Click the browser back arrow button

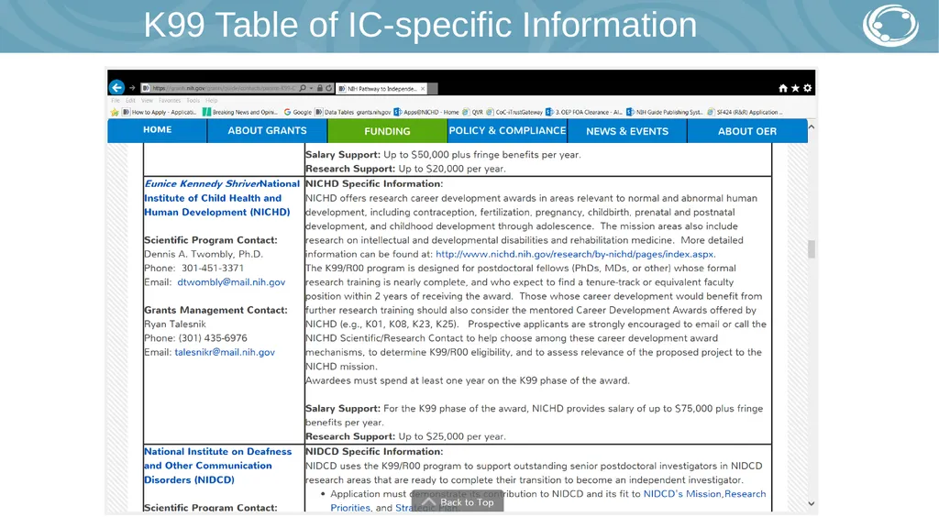[116, 87]
